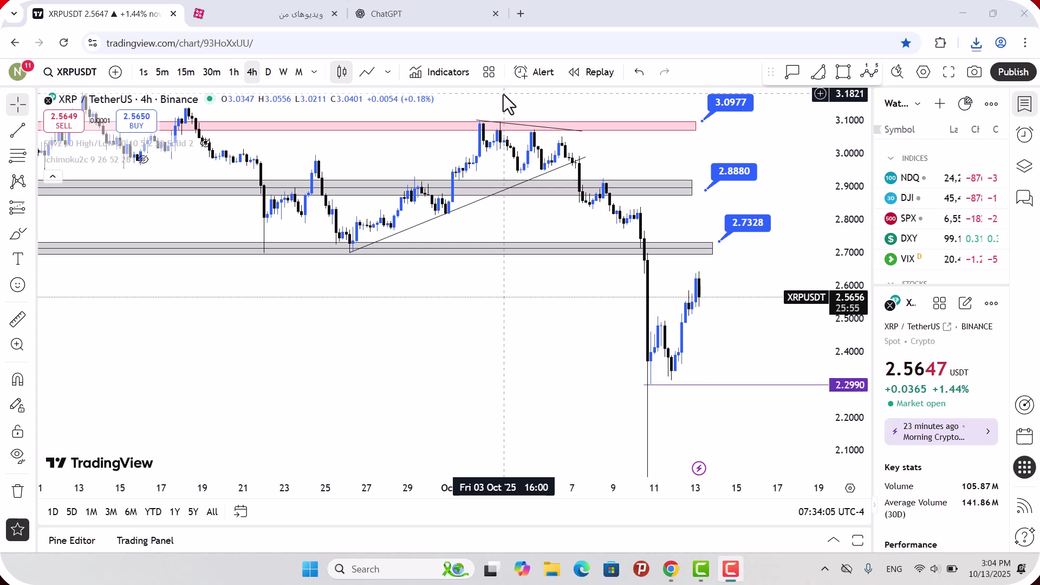Select the purple 2.2990 price line label
Screen dimensions: 1040x585
[849, 385]
